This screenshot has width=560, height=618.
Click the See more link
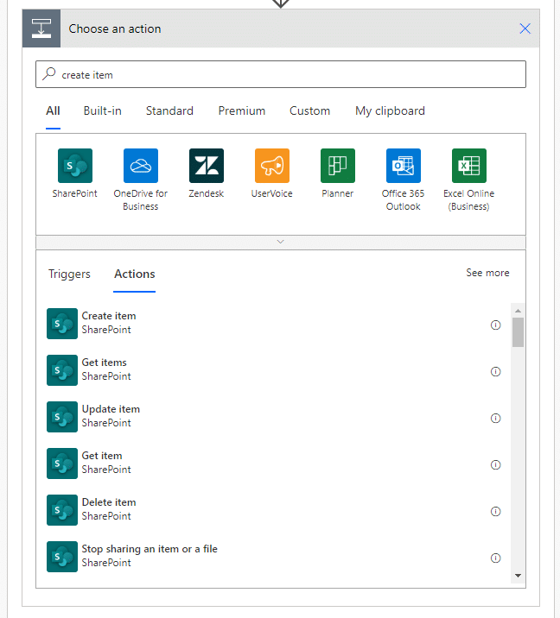coord(487,273)
